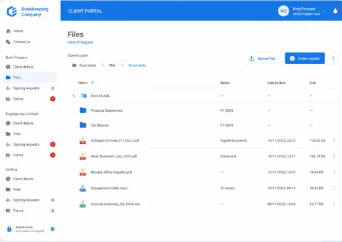Open options menu for Engagement Letter
342x242 pixels.
[x=334, y=188]
